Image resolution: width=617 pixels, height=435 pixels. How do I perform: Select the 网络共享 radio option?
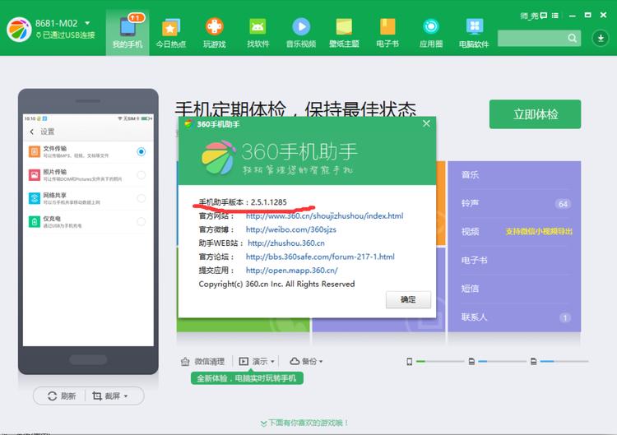(141, 198)
